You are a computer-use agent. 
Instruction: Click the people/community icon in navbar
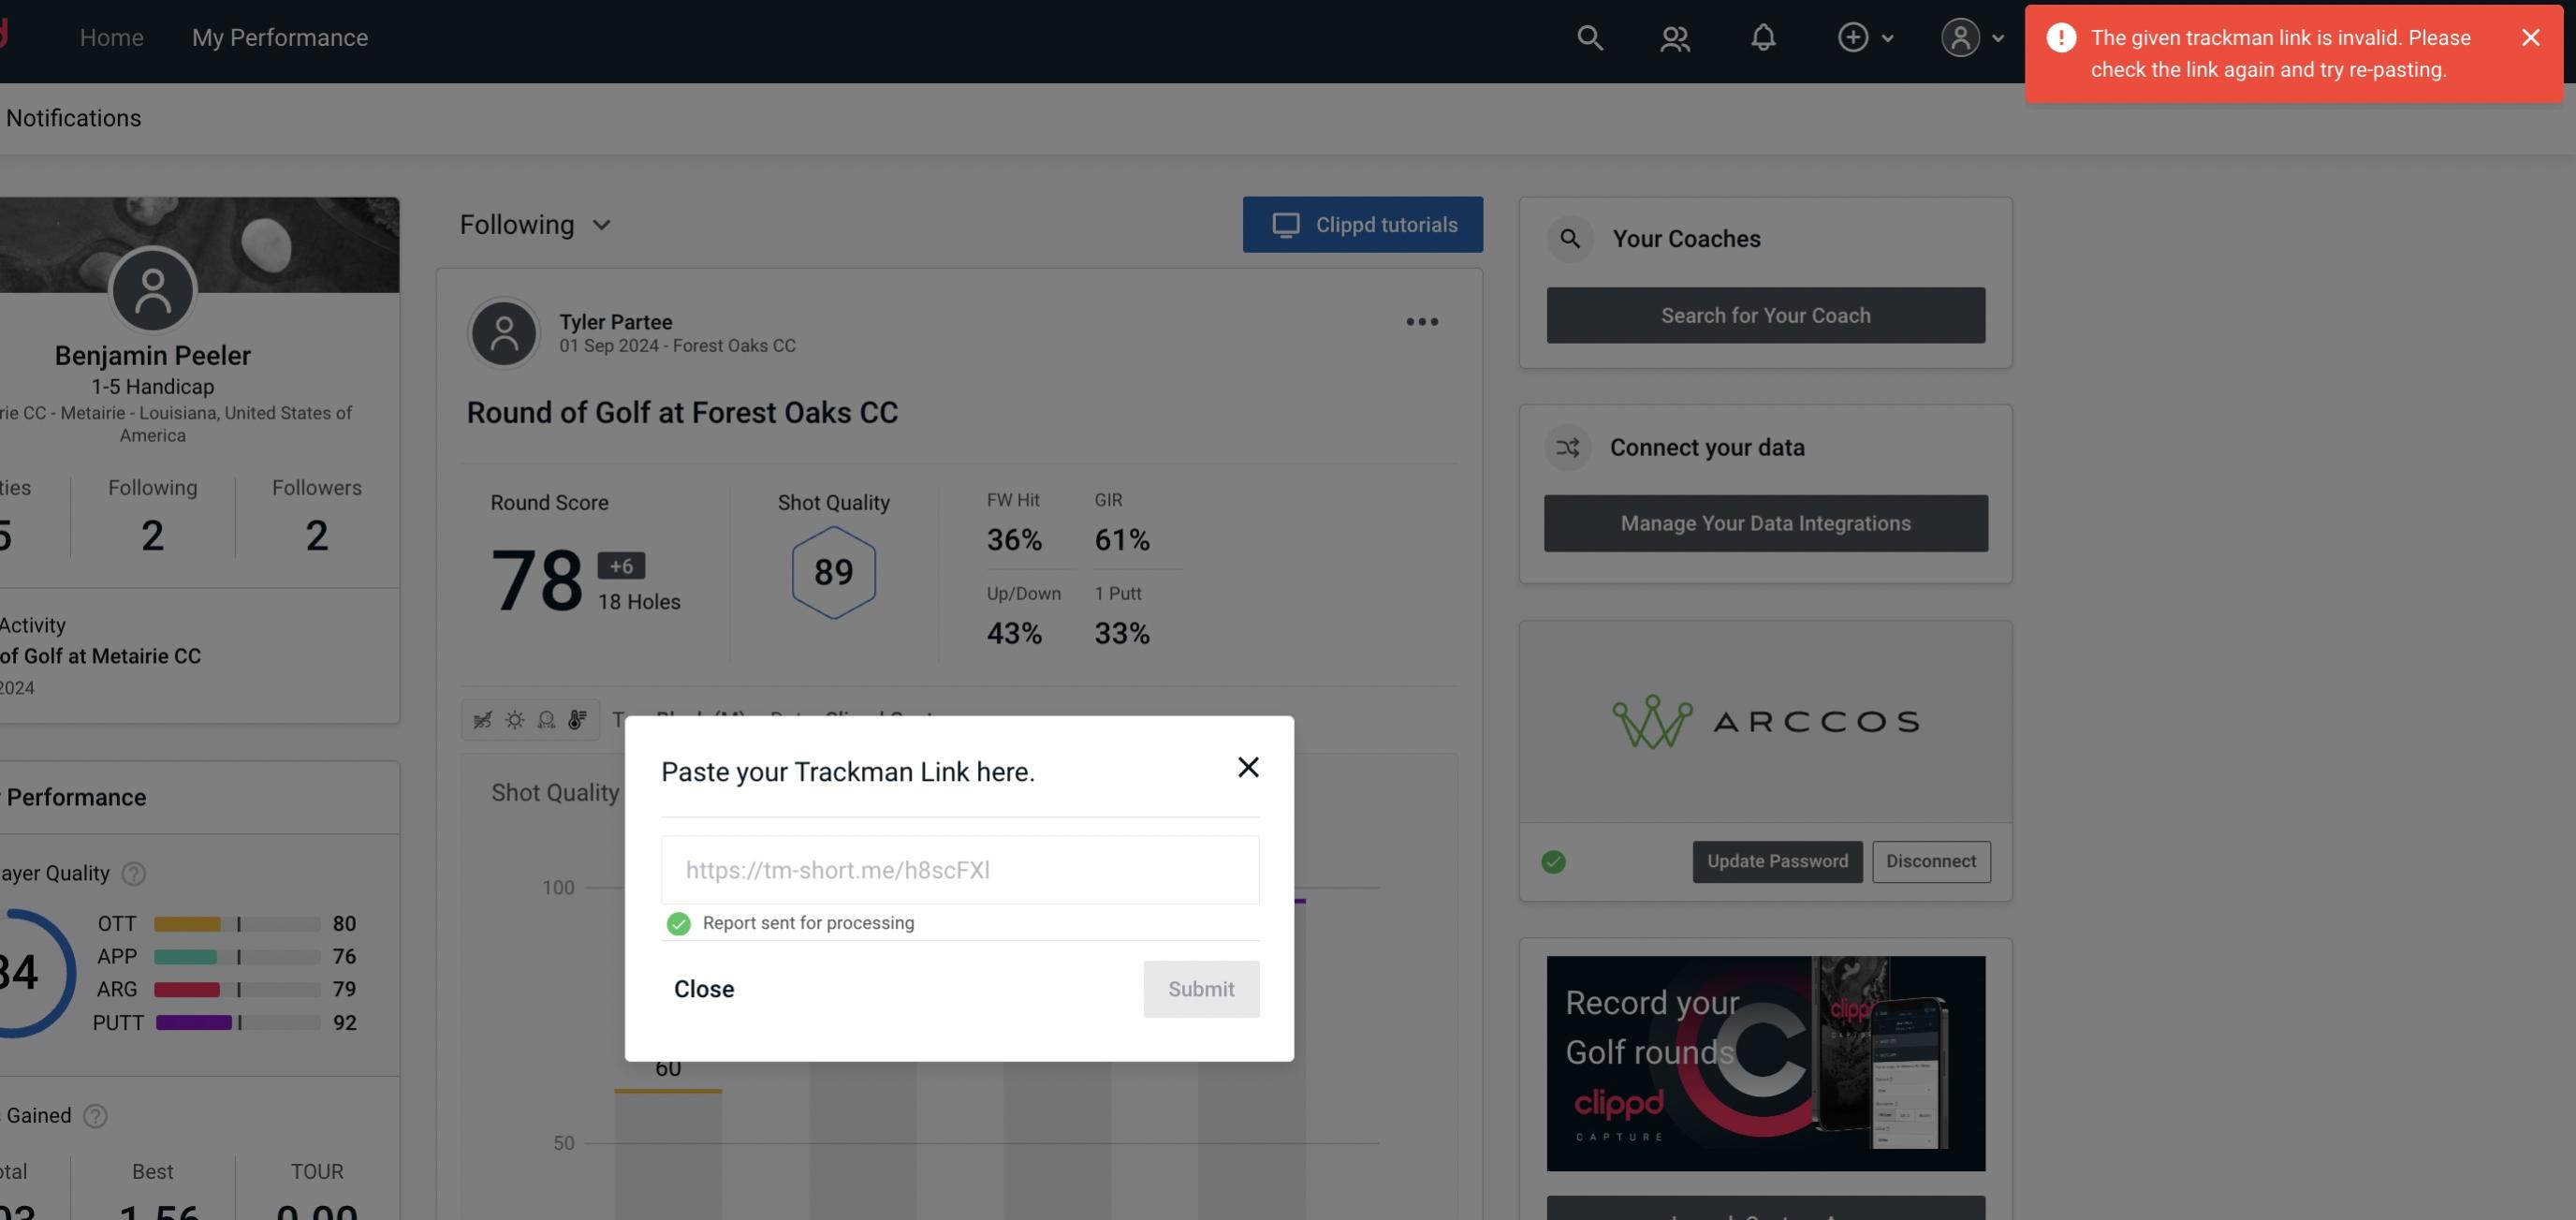1673,37
